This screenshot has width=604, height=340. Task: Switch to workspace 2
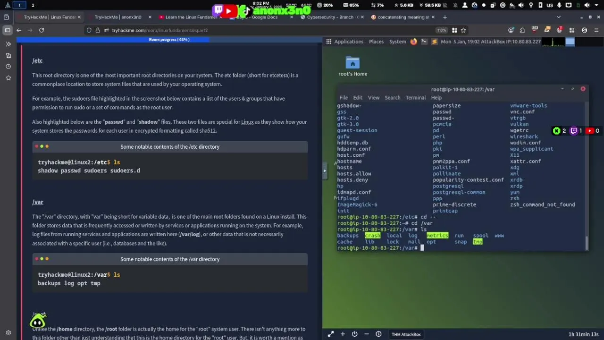tap(33, 5)
